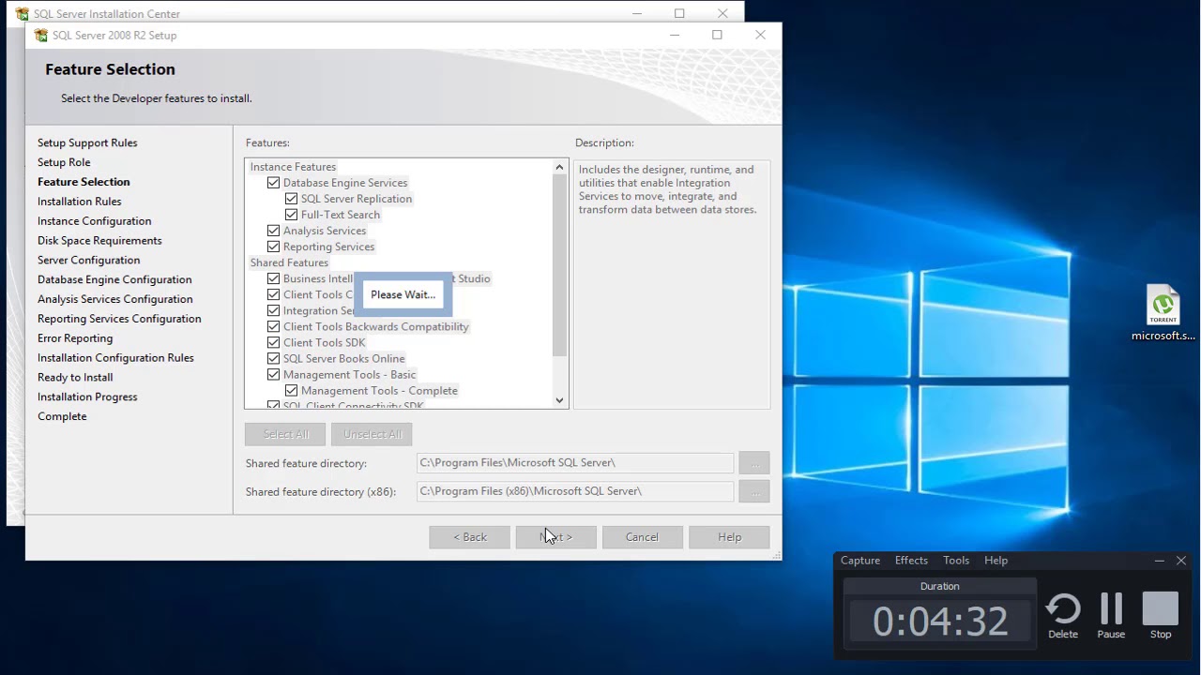The height and width of the screenshot is (675, 1201).
Task: Click the features list scroll up arrow
Action: (x=559, y=168)
